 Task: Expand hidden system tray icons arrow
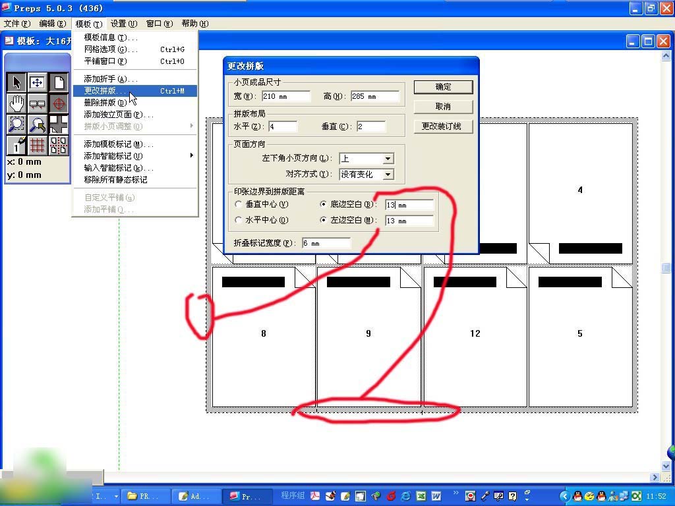point(565,496)
